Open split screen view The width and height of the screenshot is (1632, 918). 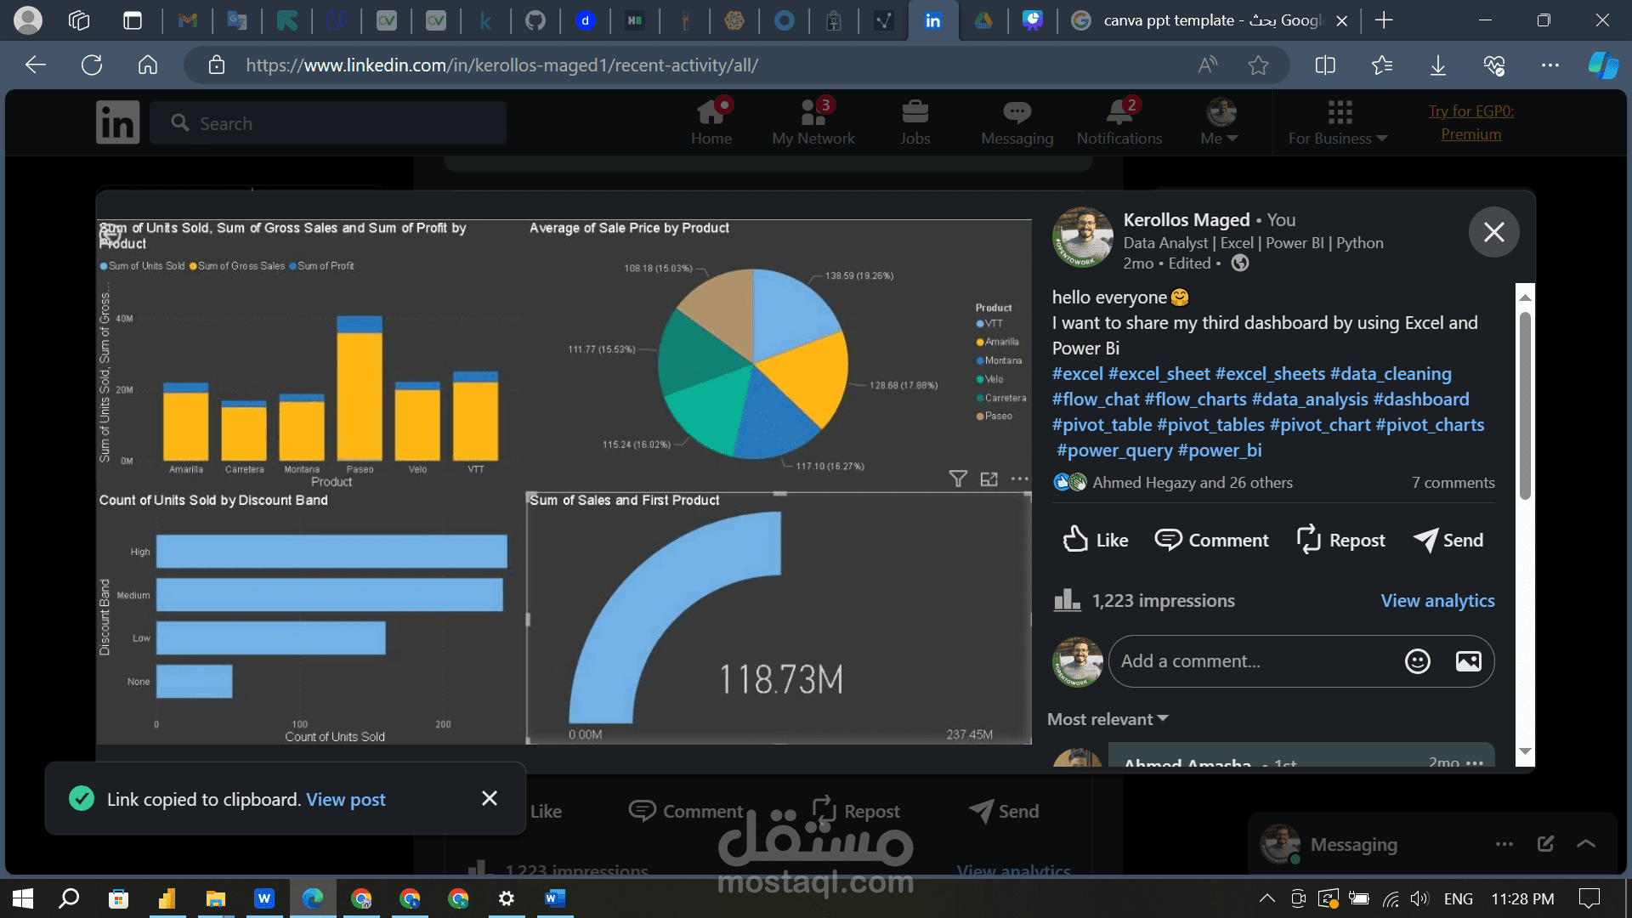1325,65
